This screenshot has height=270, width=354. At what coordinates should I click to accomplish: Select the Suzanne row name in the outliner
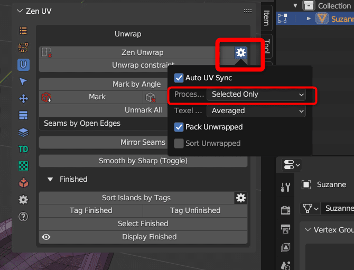click(x=342, y=19)
